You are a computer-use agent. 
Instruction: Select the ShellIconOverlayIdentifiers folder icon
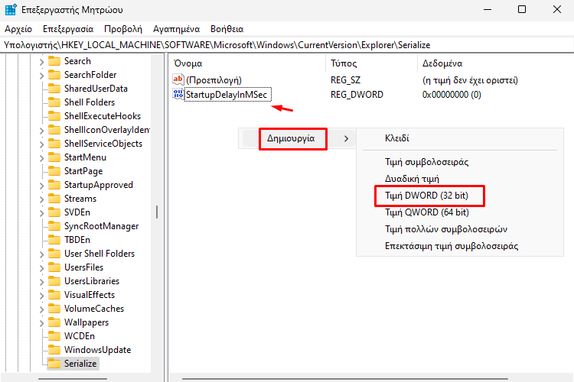click(x=54, y=130)
